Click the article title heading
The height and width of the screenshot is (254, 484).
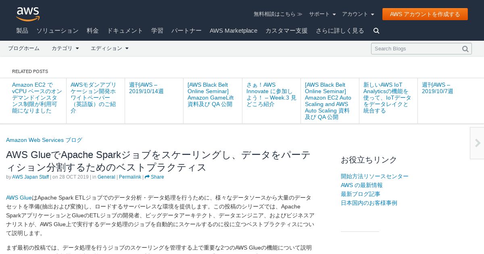coord(159,161)
